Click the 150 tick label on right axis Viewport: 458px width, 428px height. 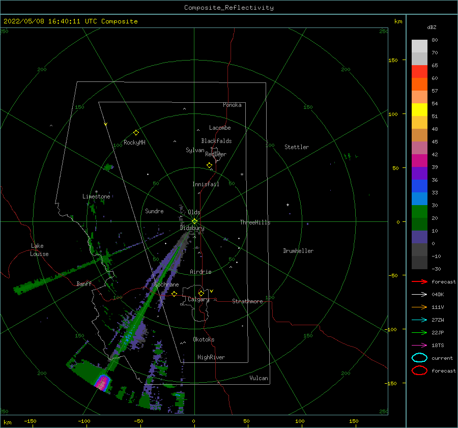point(393,60)
